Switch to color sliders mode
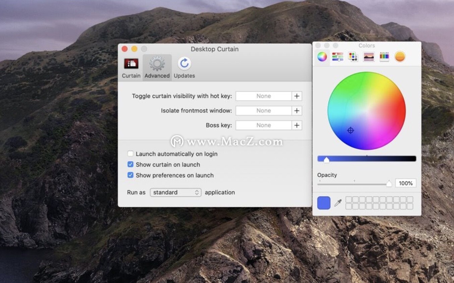454x283 pixels. tap(338, 57)
